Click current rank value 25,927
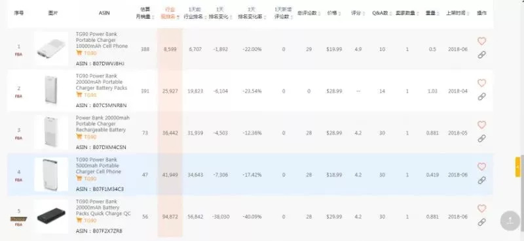The height and width of the screenshot is (241, 524). click(170, 91)
